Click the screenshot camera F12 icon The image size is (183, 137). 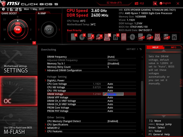(x=136, y=3)
